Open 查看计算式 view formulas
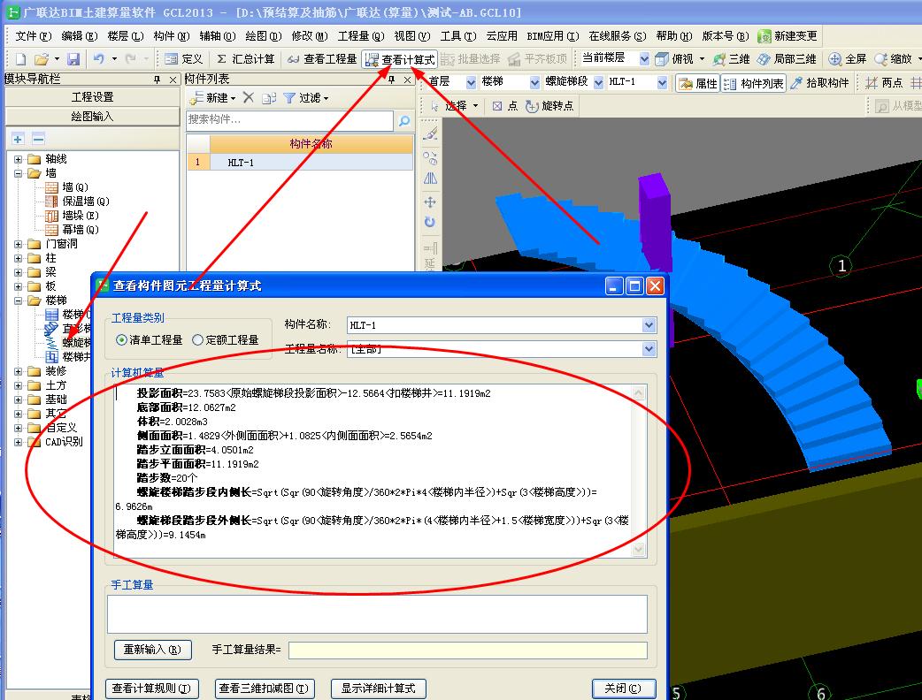Screen dimensions: 922x700 [400, 59]
